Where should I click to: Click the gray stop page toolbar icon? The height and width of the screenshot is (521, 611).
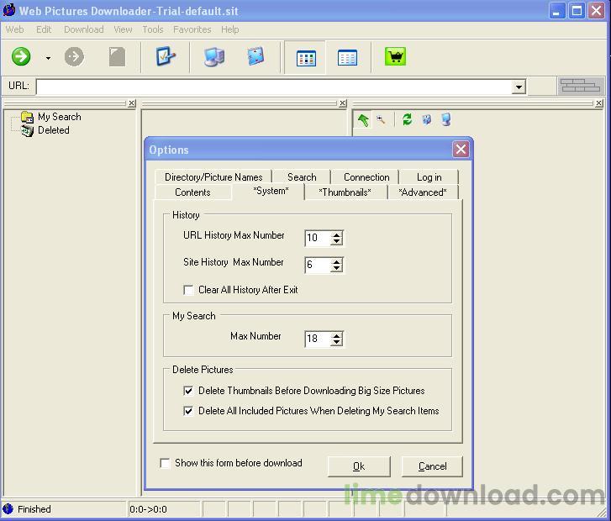click(117, 57)
